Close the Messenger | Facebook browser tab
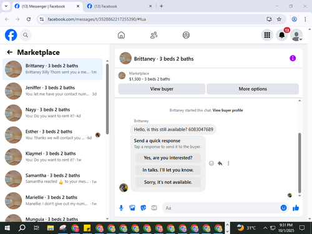Screen dimensions: 312x234 tap(78, 6)
